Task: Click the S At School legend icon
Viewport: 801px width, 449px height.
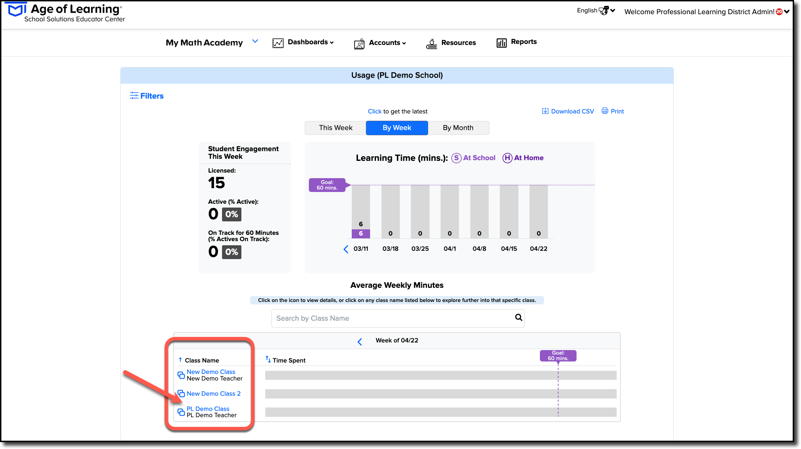Action: pyautogui.click(x=456, y=158)
